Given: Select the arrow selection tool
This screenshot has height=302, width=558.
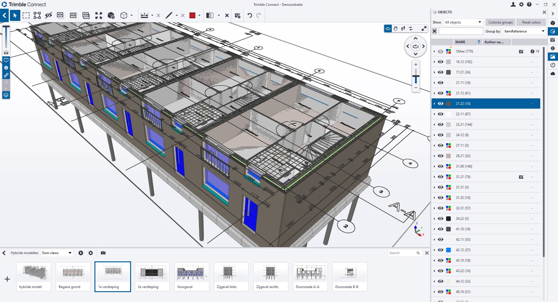Looking at the screenshot, I should [15, 15].
